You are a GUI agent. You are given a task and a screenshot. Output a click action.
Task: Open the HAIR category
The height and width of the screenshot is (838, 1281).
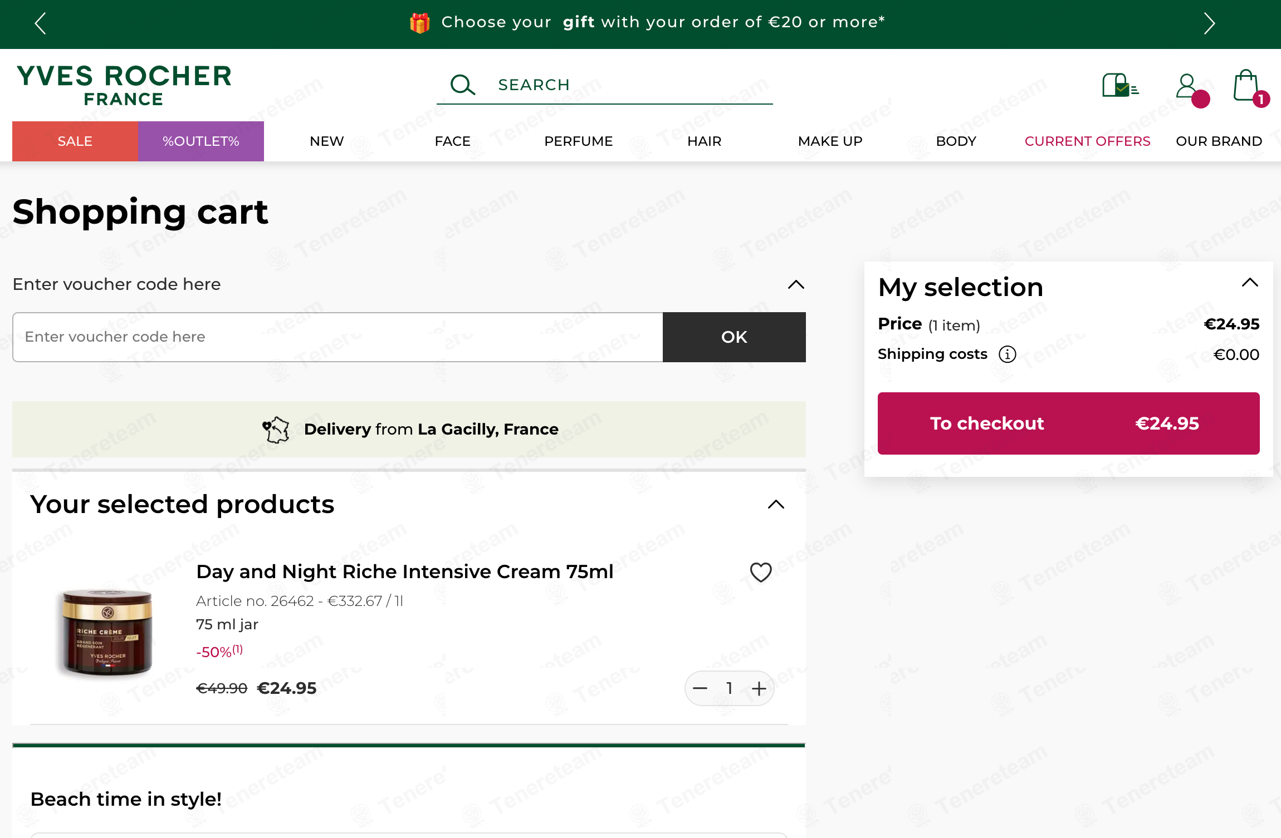705,141
